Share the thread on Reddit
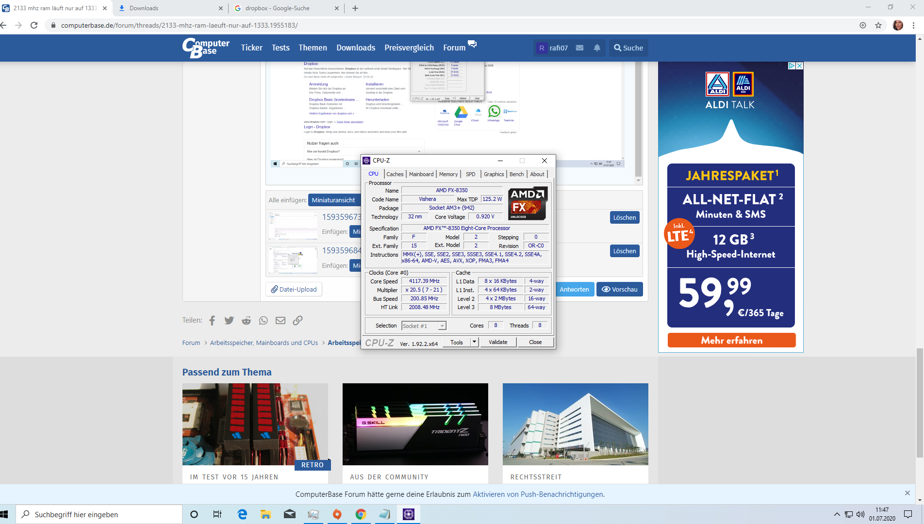Screen dimensions: 924x524 [247, 320]
